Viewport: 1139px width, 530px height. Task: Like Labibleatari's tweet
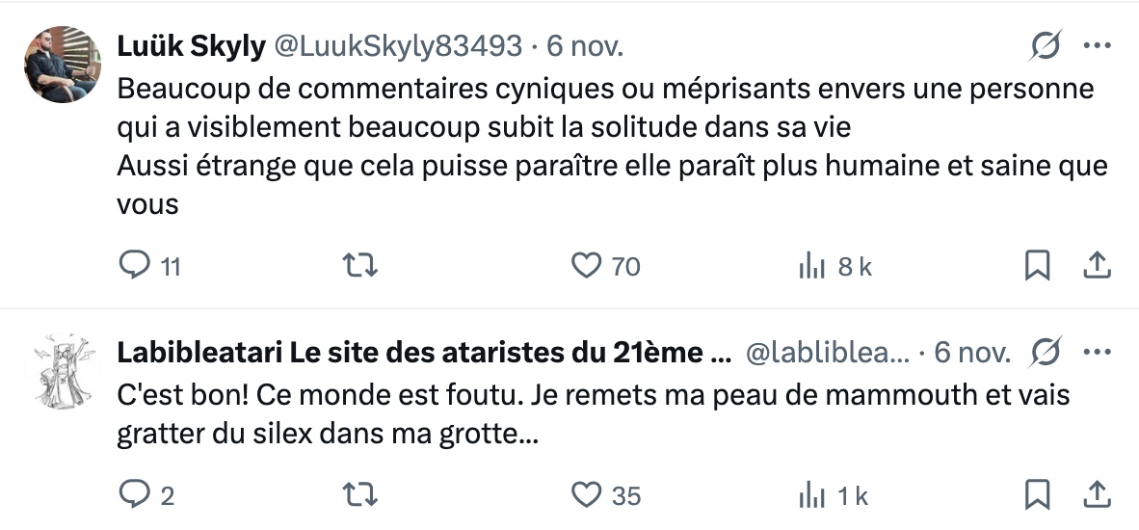coord(586,495)
